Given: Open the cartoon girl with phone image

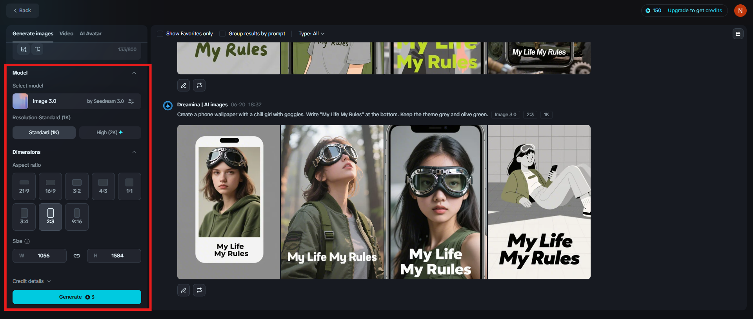Looking at the screenshot, I should click(x=539, y=202).
